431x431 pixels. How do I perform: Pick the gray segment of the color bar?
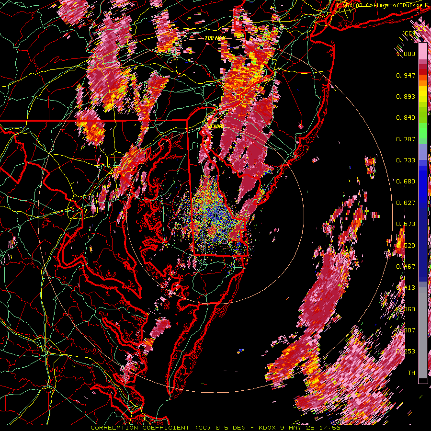[423, 333]
